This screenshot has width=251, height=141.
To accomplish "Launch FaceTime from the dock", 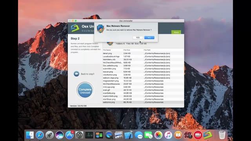I will [x=148, y=135].
